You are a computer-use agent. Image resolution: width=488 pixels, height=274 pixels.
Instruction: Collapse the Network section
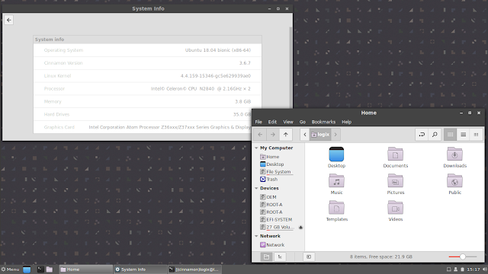(256, 236)
